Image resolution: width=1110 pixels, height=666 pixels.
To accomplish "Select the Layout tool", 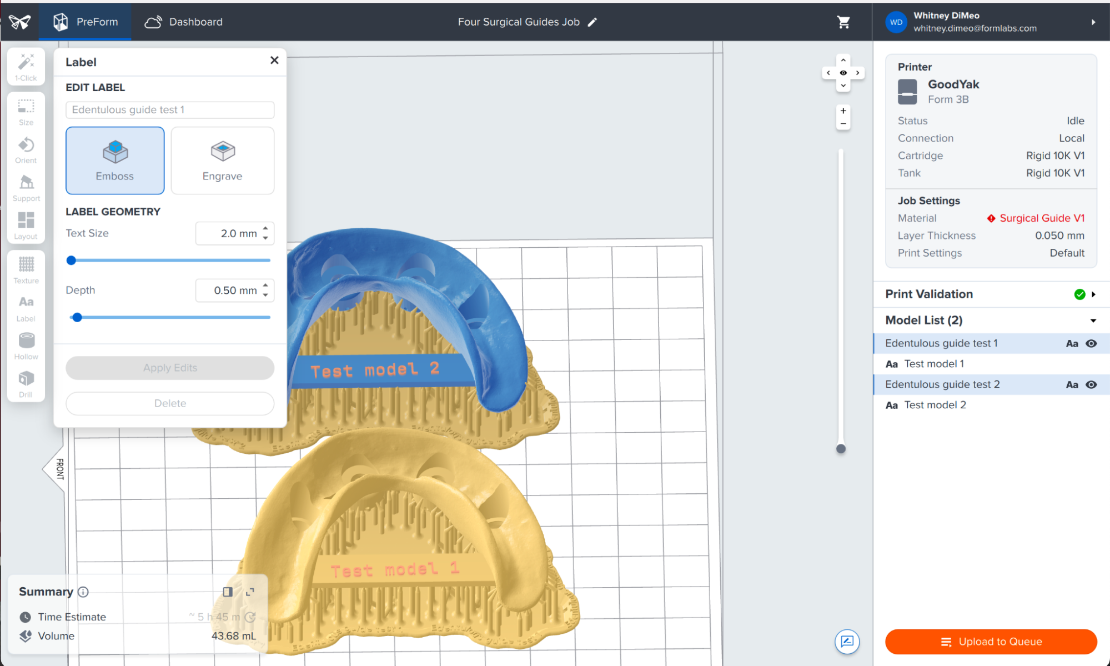I will coord(26,224).
